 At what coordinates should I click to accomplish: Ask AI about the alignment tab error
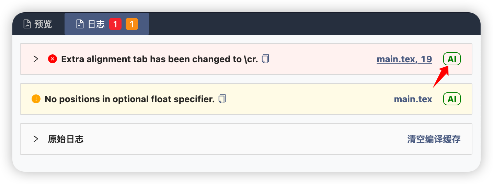[x=452, y=59]
